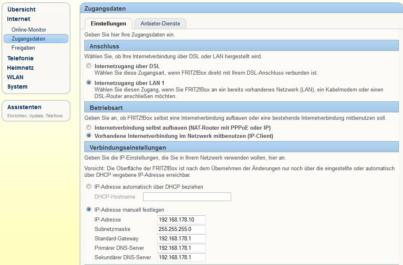Switch to the Anbieter-Dienste tab

pos(160,24)
